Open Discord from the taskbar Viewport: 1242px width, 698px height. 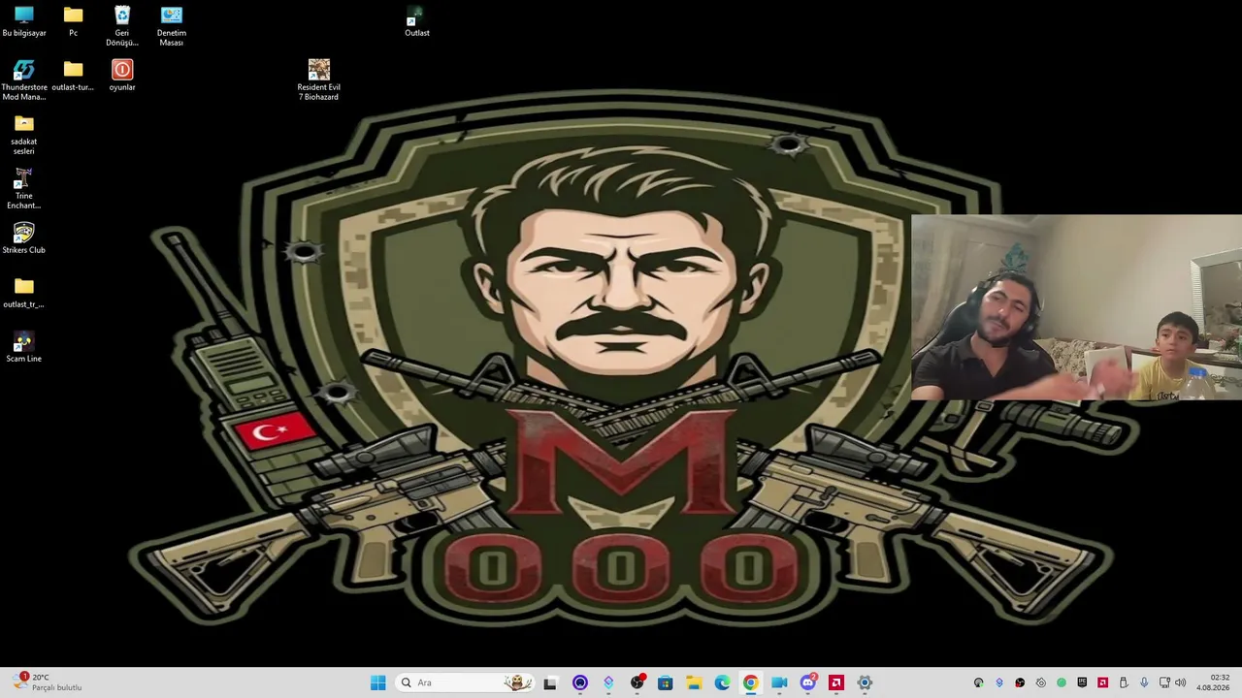click(808, 682)
